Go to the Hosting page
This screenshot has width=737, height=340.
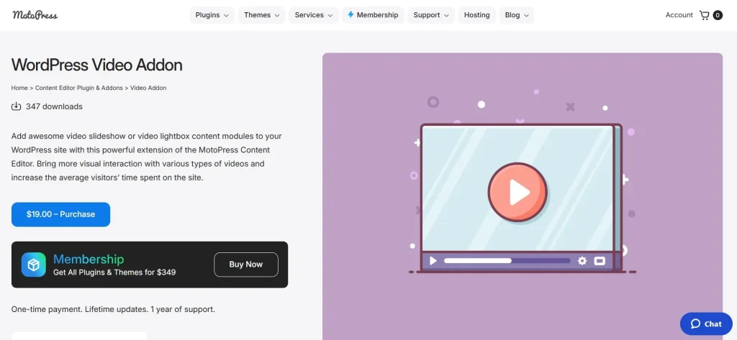[x=476, y=15]
